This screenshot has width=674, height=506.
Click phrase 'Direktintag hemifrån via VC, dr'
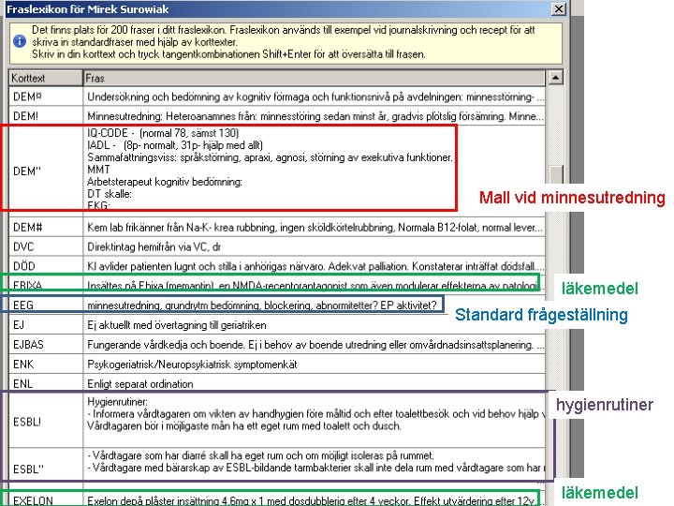pyautogui.click(x=315, y=246)
